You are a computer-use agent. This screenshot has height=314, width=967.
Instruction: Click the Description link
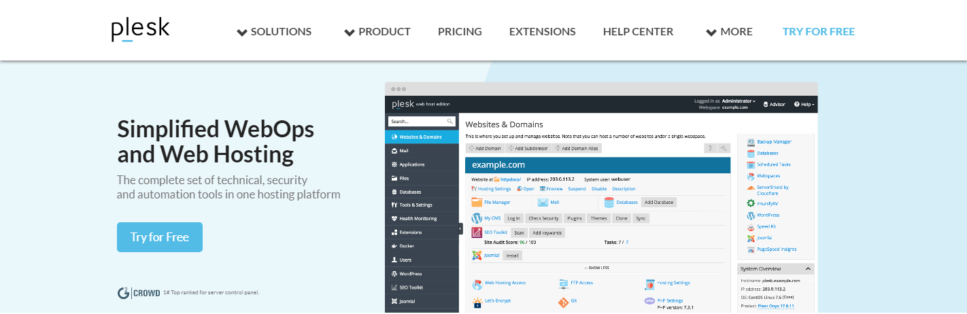(x=624, y=188)
